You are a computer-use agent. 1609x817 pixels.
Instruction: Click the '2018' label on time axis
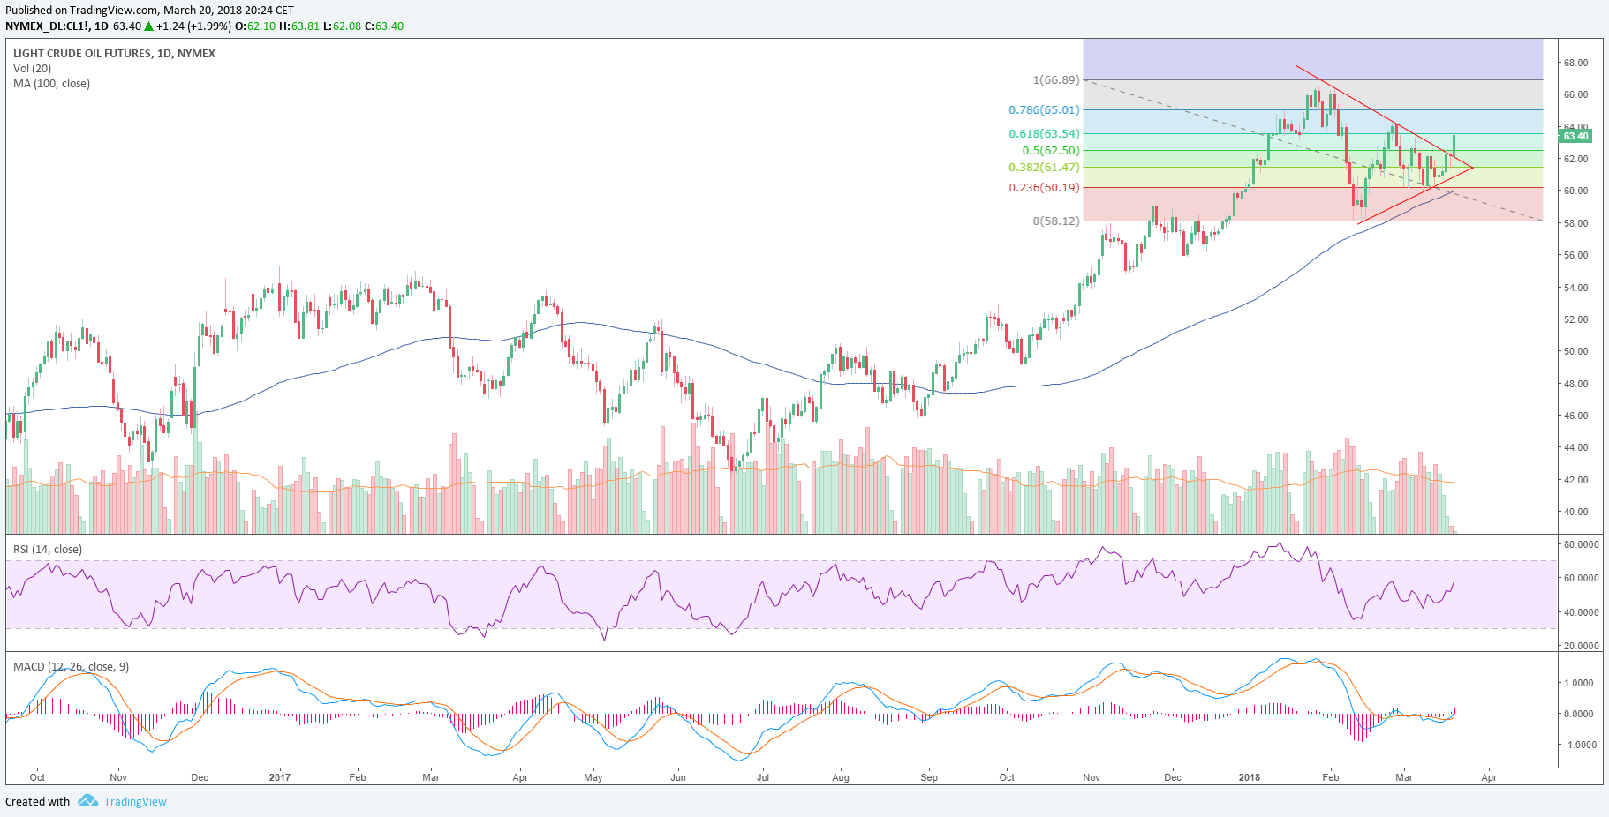(1250, 777)
